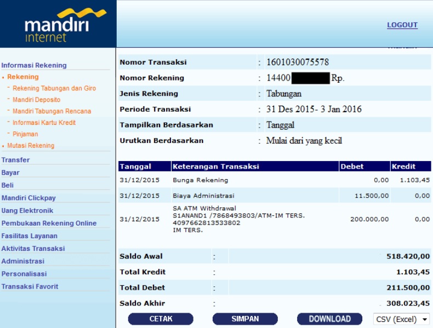Viewport: 433px width, 328px height.
Task: Open Informasi Kartu Kredit
Action: pyautogui.click(x=44, y=123)
